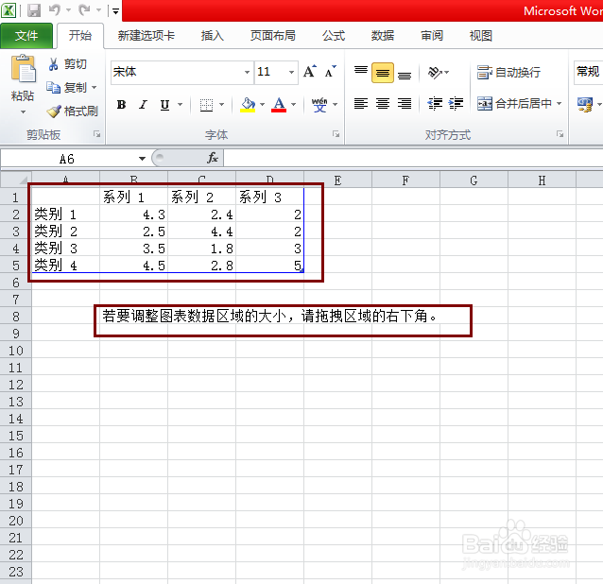Switch to the 页面布局 (Page Layout) tab
This screenshot has height=584, width=603.
(273, 36)
